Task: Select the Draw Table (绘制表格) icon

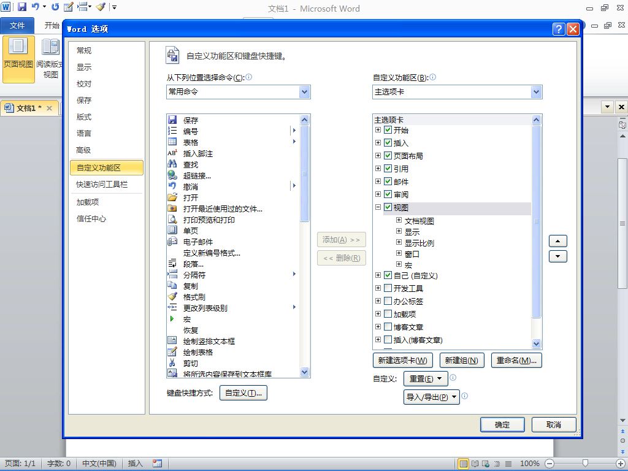Action: [x=172, y=351]
